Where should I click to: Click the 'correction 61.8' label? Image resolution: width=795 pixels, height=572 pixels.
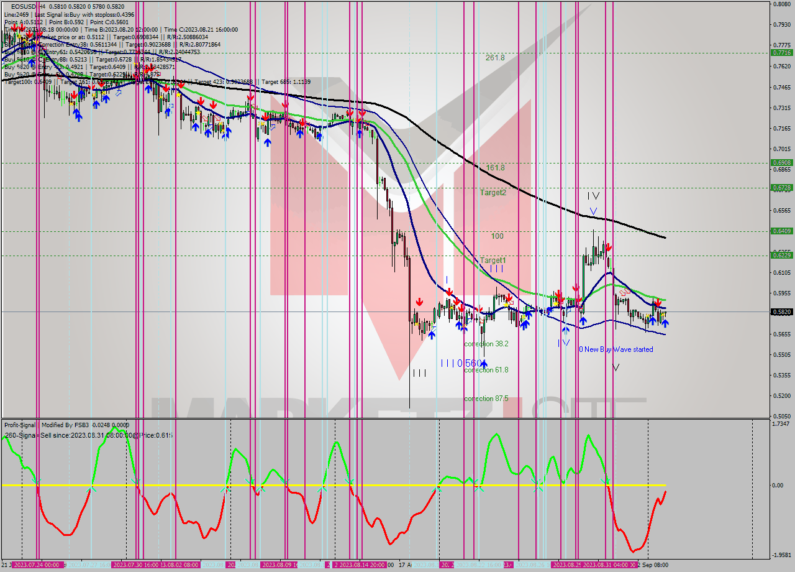(x=486, y=370)
